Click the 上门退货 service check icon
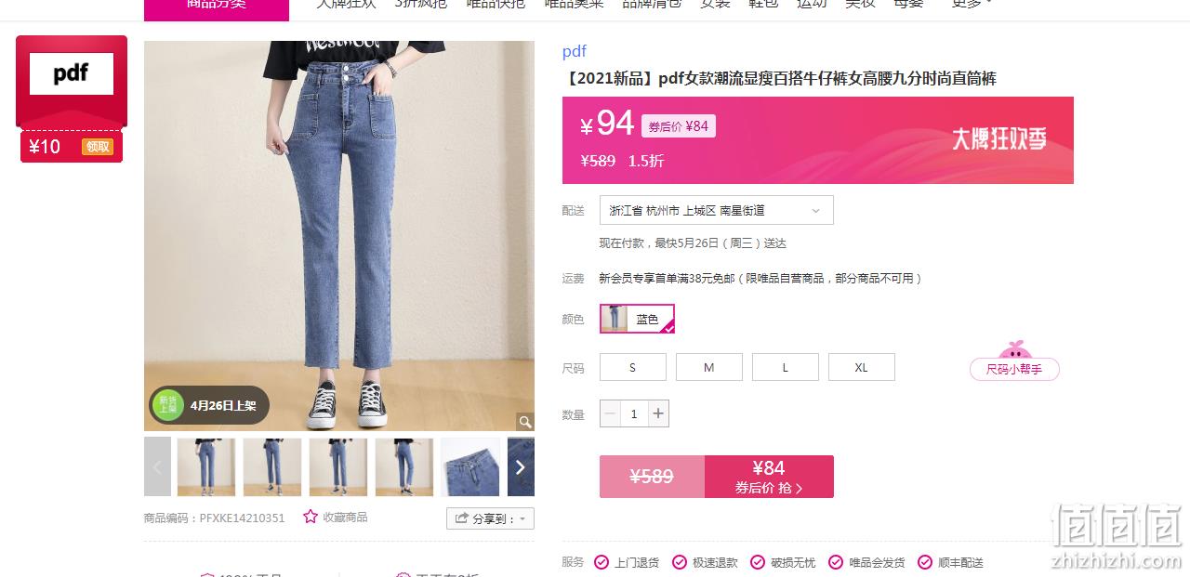 602,562
